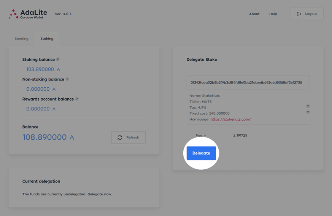332x216 pixels.
Task: Click the 'Ver. 4.0.1' version text
Action: coord(63,14)
